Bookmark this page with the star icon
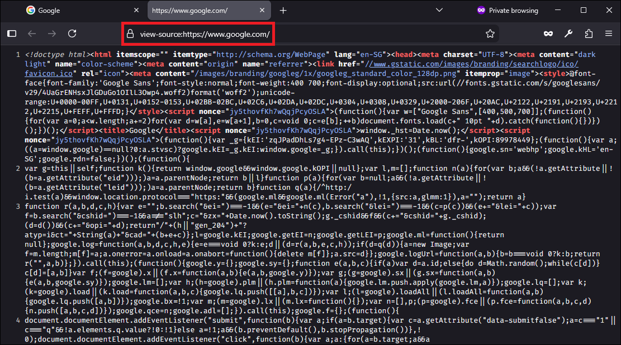 tap(490, 33)
